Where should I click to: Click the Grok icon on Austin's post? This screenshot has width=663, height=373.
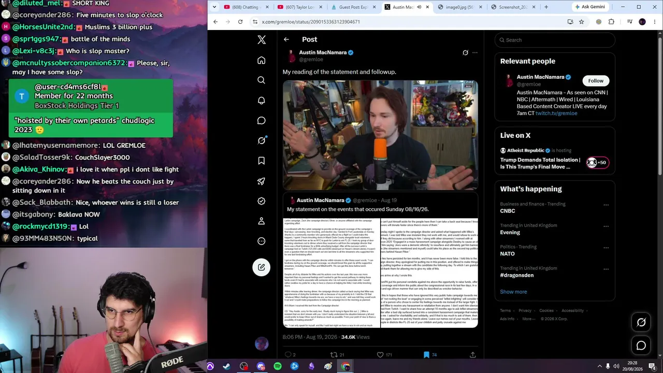(465, 52)
